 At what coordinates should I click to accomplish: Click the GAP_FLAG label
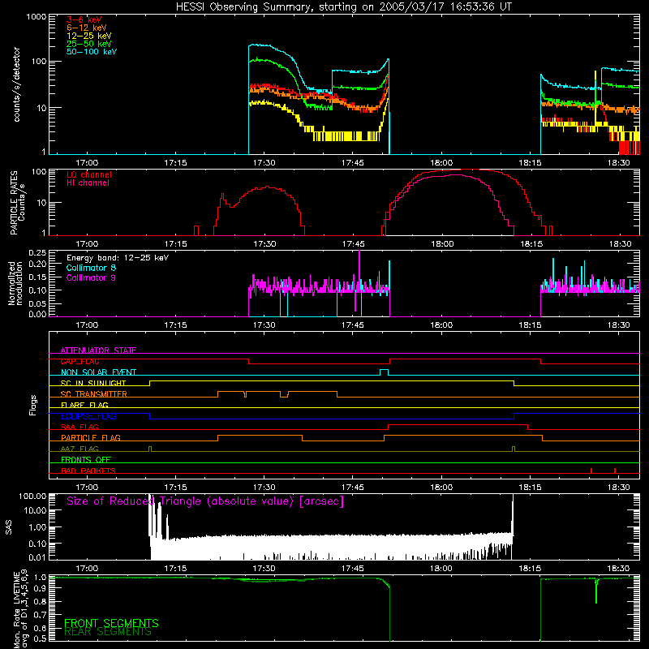click(x=80, y=361)
